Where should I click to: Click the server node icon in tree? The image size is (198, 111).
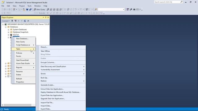[6, 24]
